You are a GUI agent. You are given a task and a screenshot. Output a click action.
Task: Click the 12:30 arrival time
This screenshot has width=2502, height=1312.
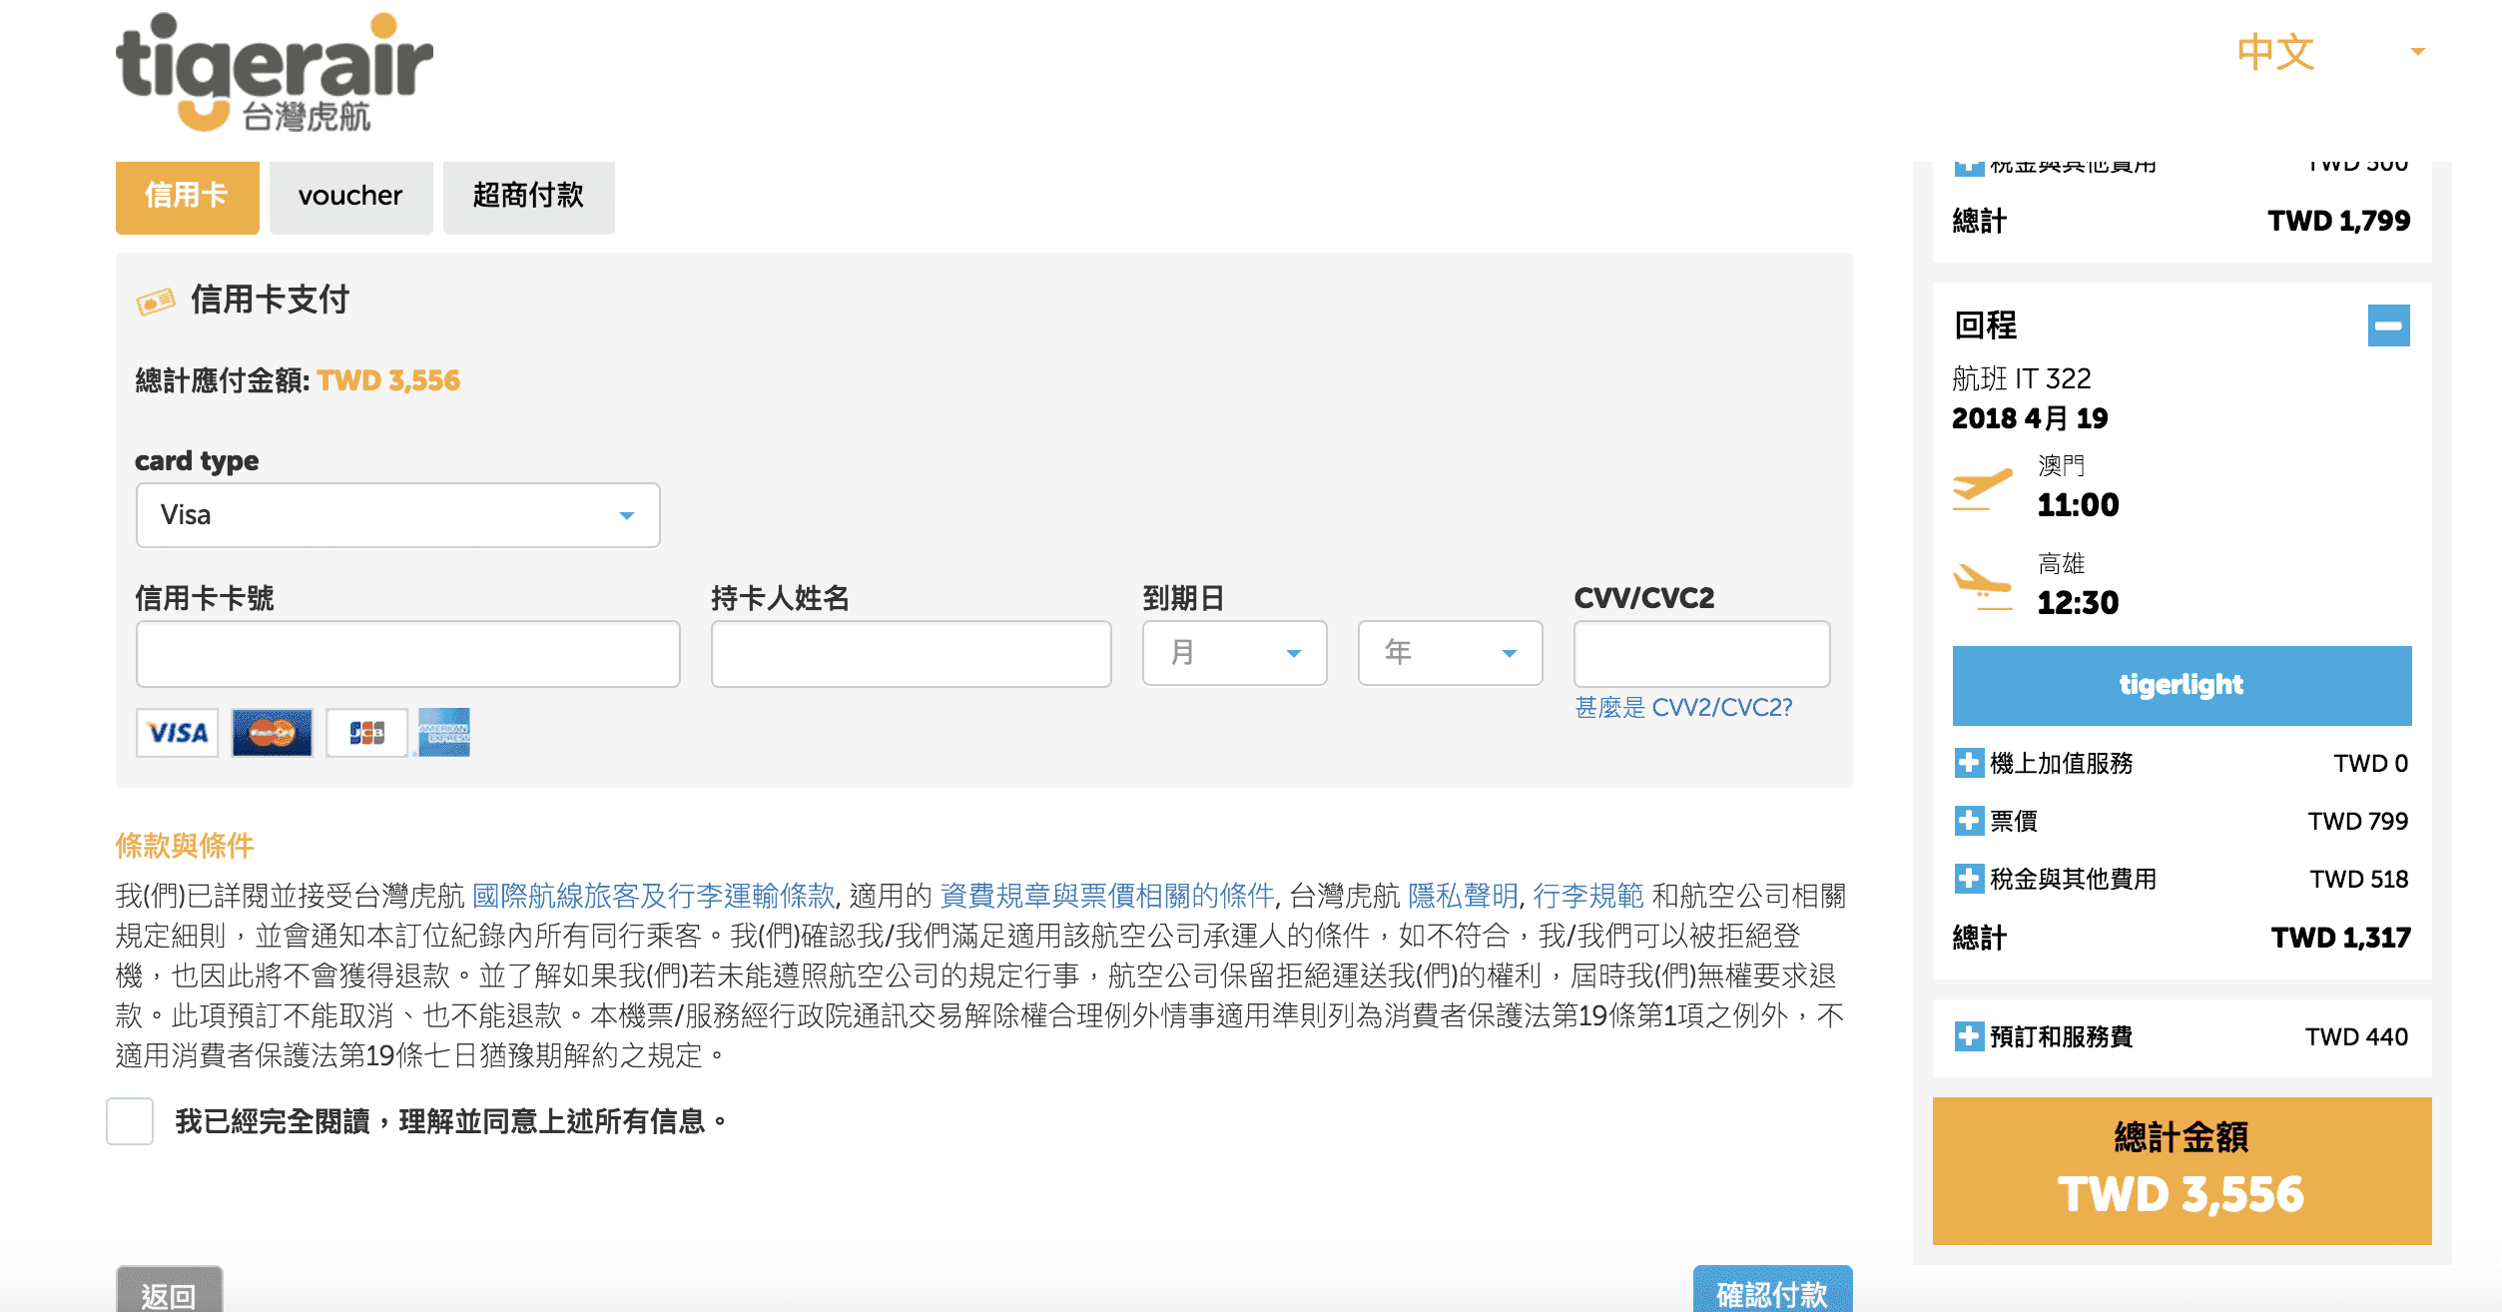pyautogui.click(x=2078, y=603)
